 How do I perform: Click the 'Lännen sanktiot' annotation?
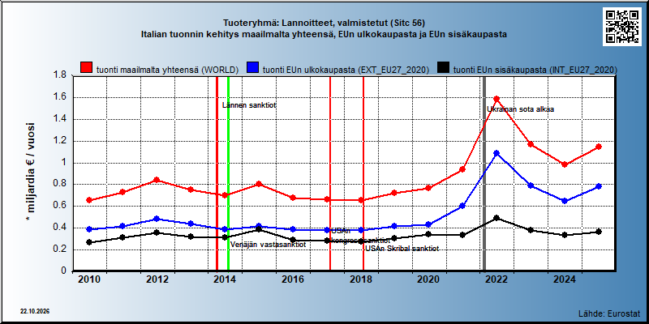(x=249, y=105)
